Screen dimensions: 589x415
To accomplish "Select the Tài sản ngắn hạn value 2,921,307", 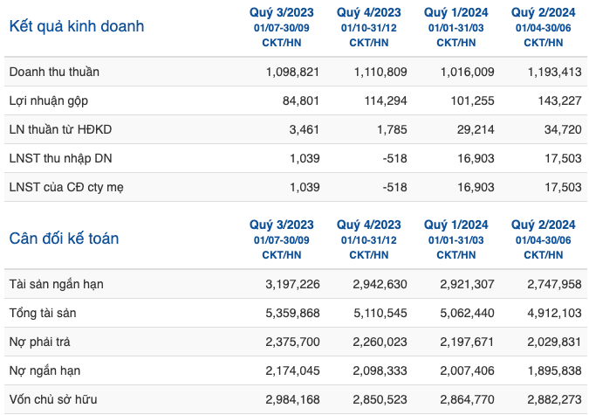I will click(468, 284).
